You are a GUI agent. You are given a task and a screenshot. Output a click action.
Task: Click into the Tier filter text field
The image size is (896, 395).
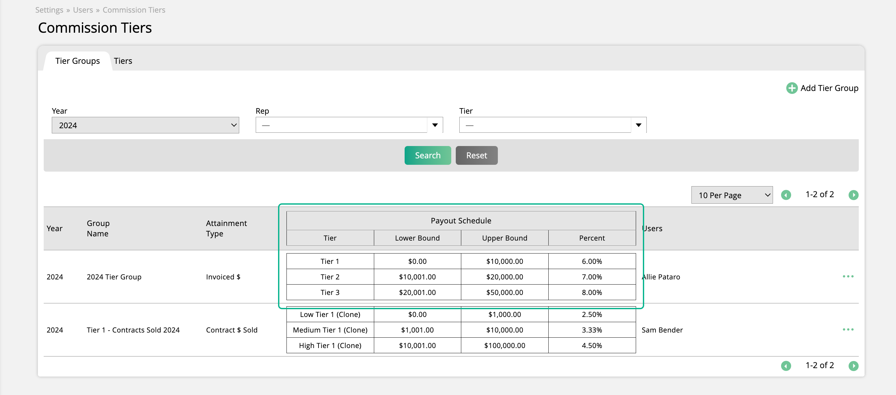click(x=545, y=125)
